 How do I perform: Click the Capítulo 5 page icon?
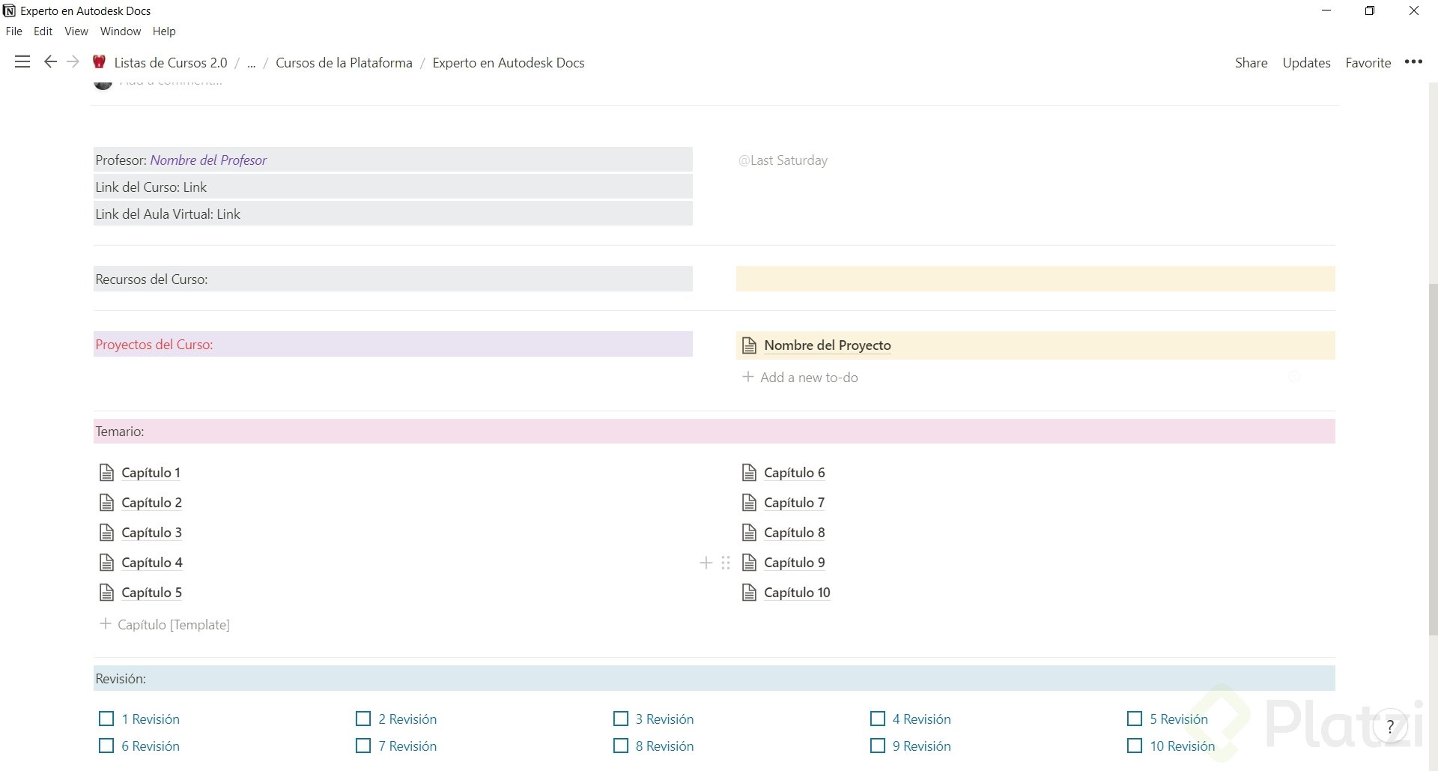(106, 593)
